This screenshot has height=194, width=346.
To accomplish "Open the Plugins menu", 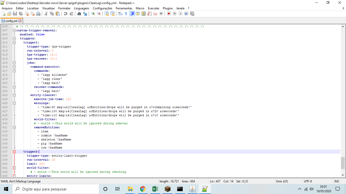I will coord(168,8).
